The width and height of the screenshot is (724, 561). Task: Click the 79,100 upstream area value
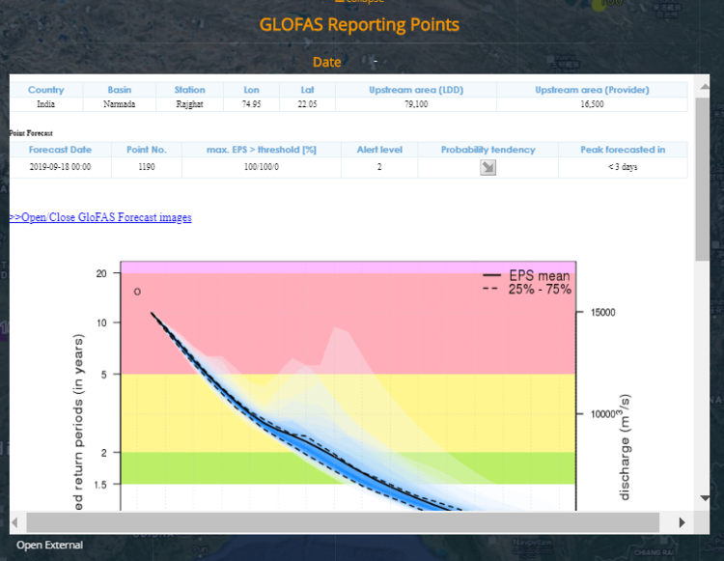coord(416,104)
